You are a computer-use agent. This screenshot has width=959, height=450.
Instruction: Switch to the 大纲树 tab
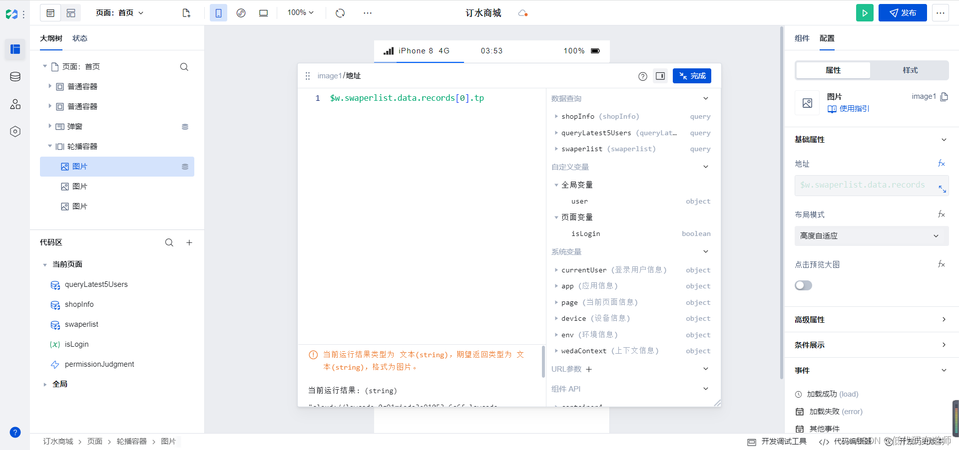click(51, 38)
